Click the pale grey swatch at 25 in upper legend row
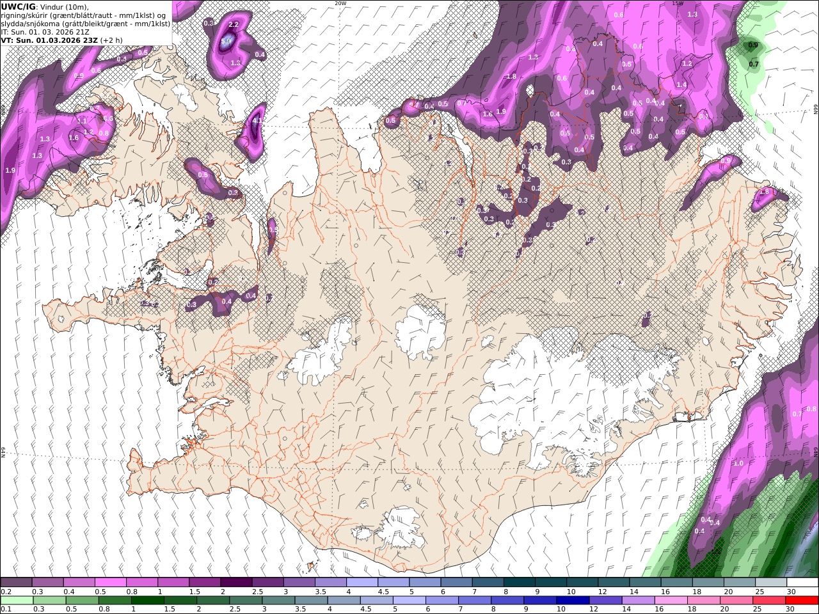This screenshot has width=819, height=614. click(x=770, y=583)
